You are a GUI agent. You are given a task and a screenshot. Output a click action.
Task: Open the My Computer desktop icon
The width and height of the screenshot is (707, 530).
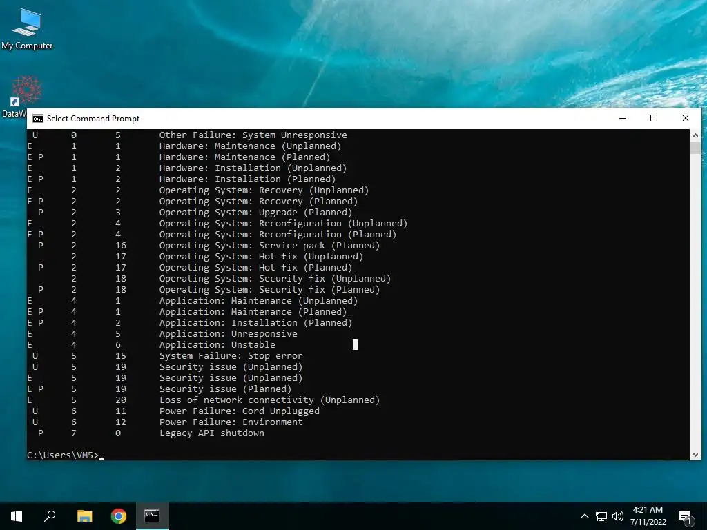27,29
